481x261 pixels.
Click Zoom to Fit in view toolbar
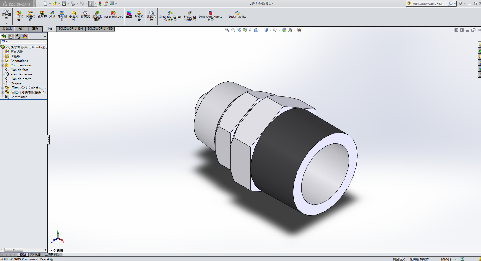point(227,30)
